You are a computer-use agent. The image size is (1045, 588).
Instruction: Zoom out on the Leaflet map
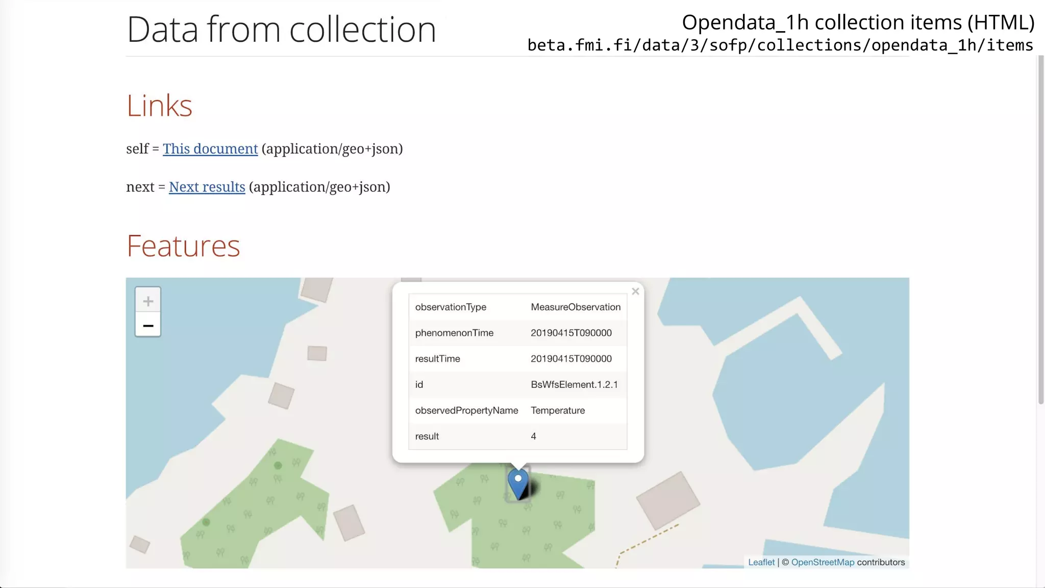pos(148,326)
